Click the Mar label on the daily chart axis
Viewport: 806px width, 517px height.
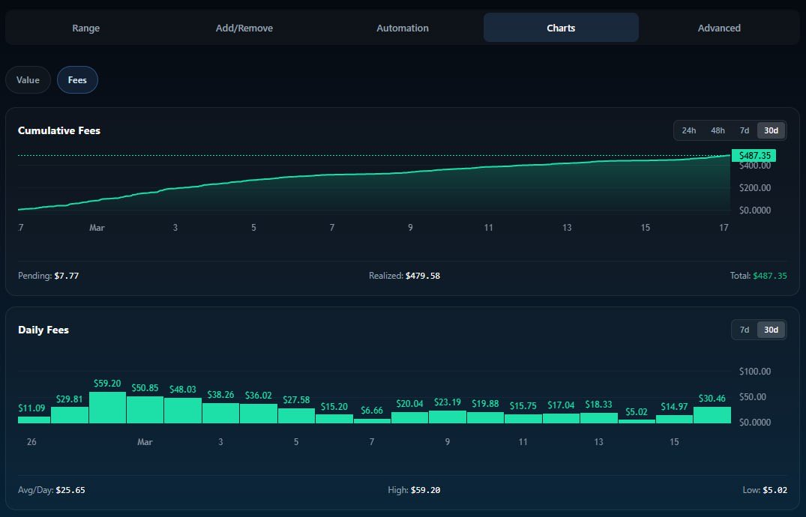(x=145, y=442)
